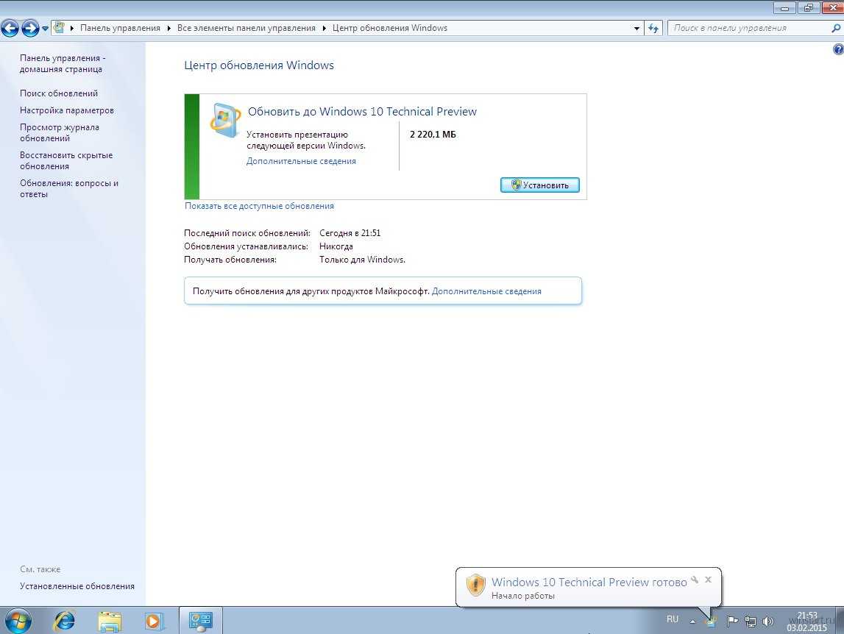
Task: Open "Настройка параметров" in the sidebar
Action: [67, 110]
